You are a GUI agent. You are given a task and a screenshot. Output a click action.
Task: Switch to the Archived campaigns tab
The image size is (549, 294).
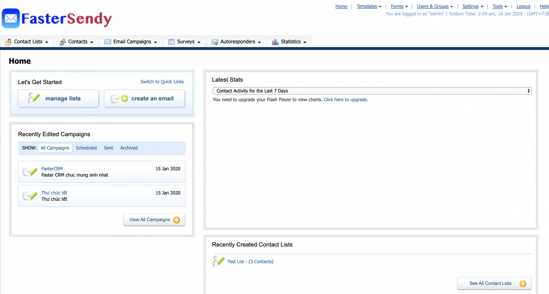tap(129, 148)
